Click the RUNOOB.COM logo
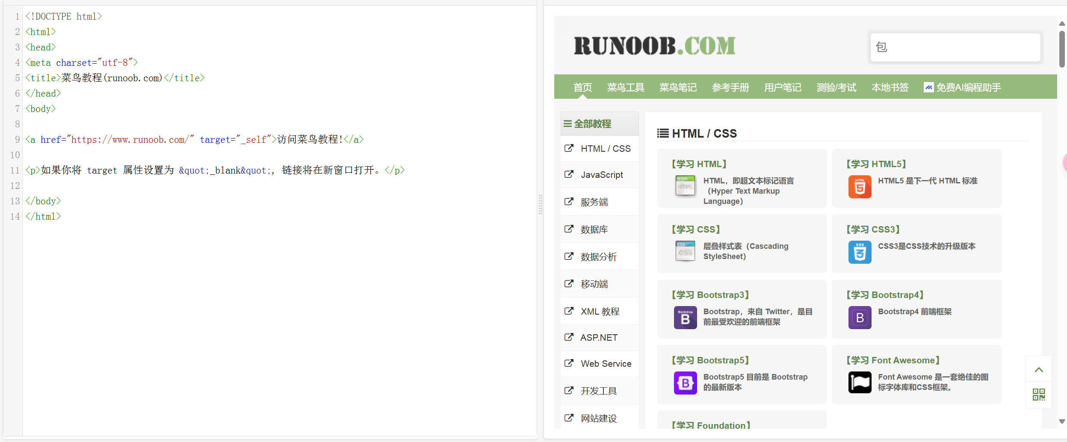The height and width of the screenshot is (442, 1067). tap(654, 46)
